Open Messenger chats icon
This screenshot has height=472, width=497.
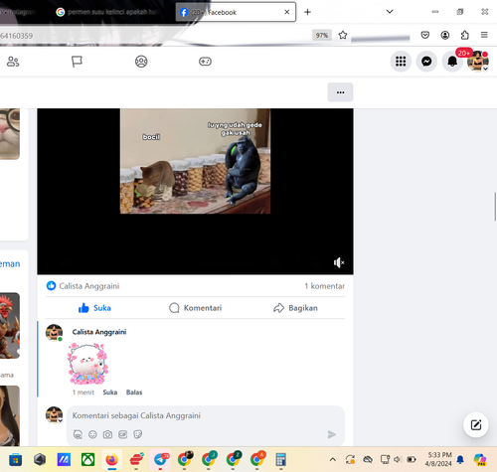[x=426, y=62]
